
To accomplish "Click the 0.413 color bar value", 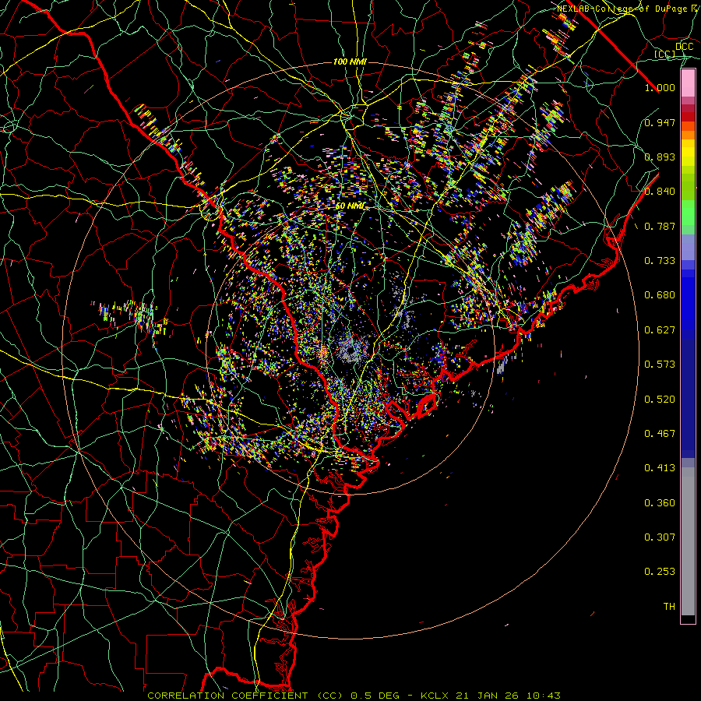I will [x=660, y=468].
